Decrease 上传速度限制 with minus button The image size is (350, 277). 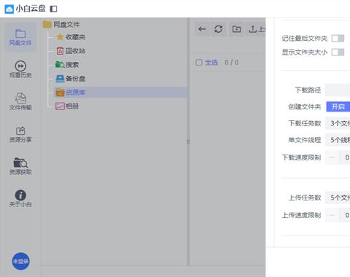(332, 215)
